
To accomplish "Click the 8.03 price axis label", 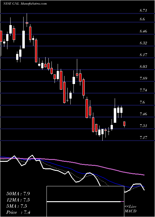I will pos(143,67).
